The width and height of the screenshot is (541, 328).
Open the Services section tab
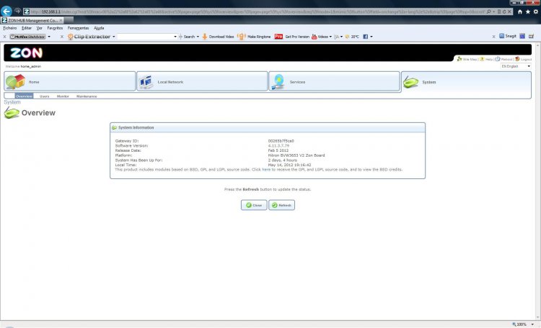[x=334, y=81]
